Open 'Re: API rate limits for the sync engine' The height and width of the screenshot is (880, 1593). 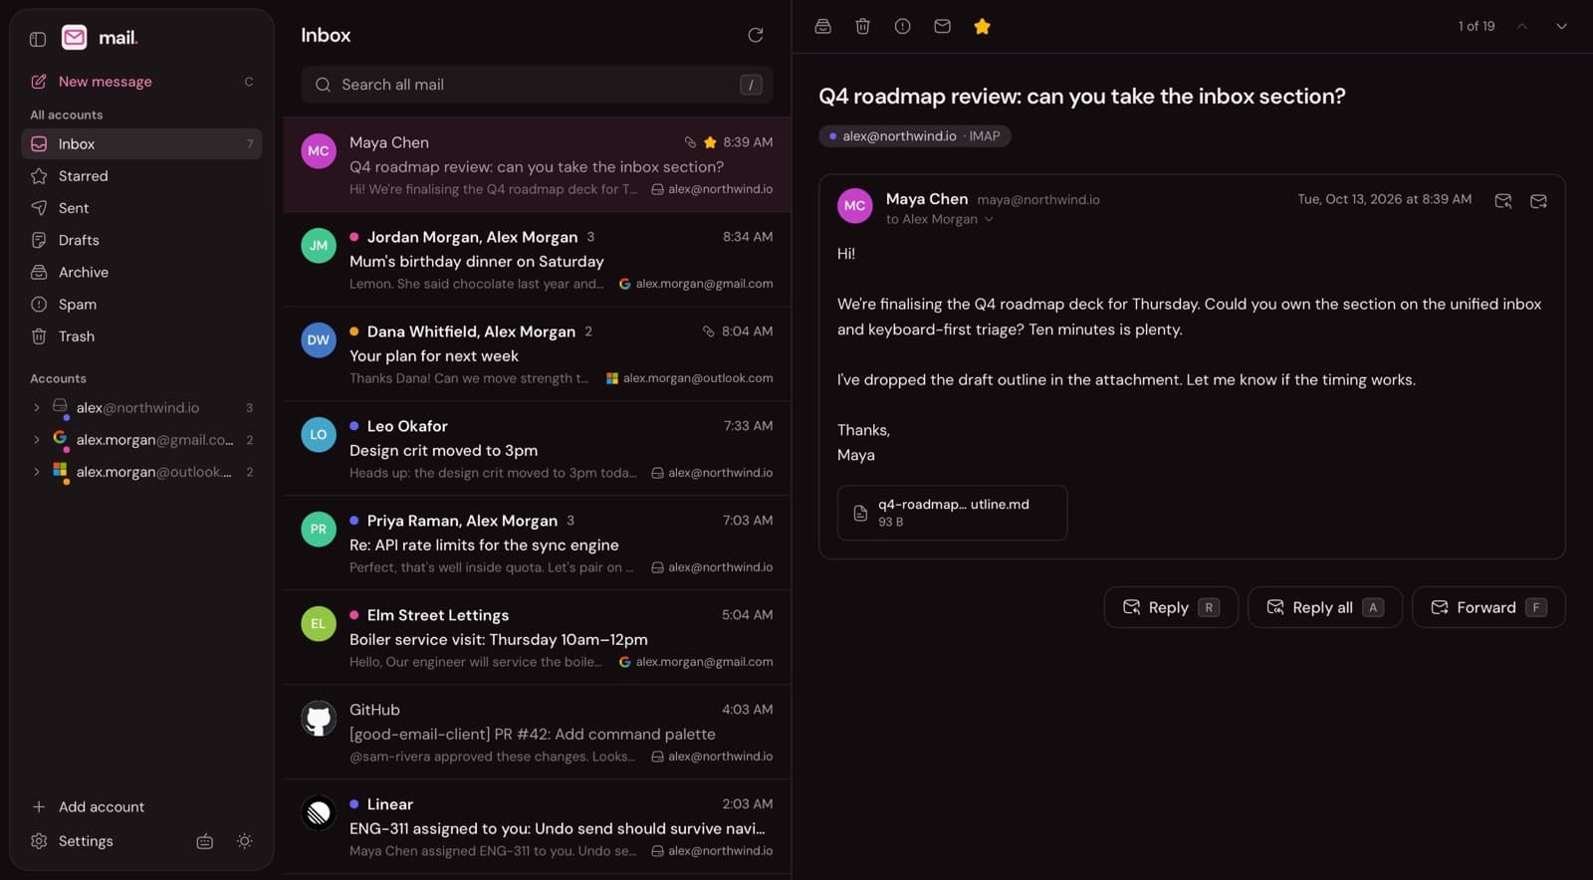coord(537,544)
